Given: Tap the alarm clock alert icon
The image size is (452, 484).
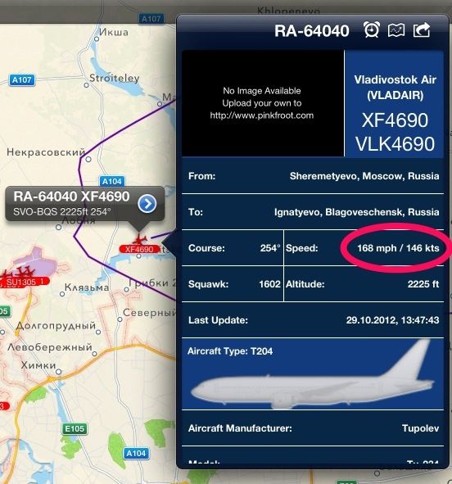Looking at the screenshot, I should pyautogui.click(x=371, y=29).
